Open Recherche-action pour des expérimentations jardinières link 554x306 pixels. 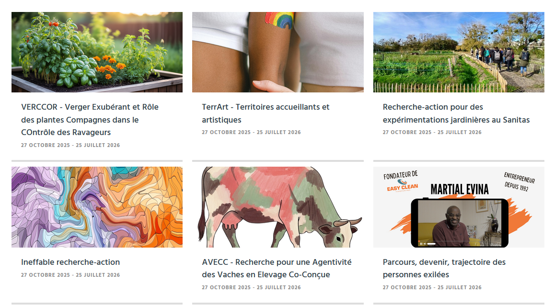click(456, 113)
